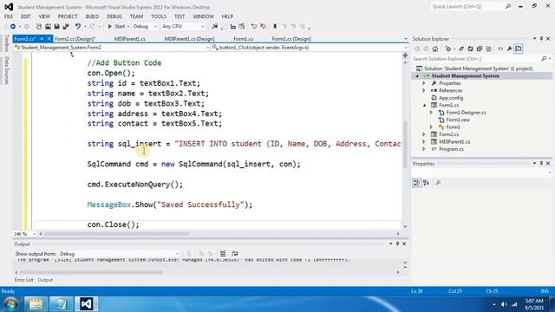Select App.config in Solution Explorer
Viewport: 555px width, 312px height.
pyautogui.click(x=451, y=98)
